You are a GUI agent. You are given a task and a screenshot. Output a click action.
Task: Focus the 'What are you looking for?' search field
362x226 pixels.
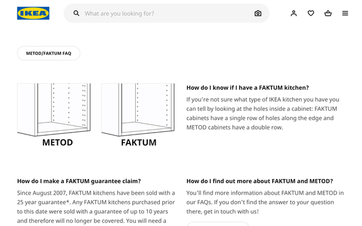167,13
